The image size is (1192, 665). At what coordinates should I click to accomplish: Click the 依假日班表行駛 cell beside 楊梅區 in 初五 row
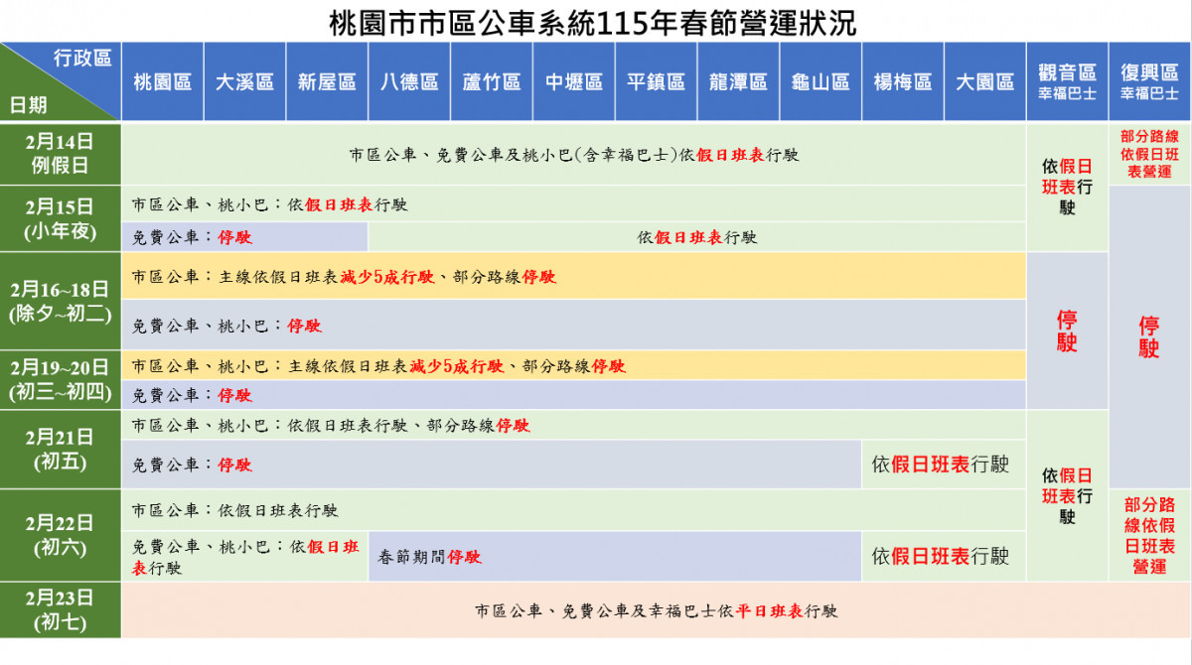tap(944, 465)
